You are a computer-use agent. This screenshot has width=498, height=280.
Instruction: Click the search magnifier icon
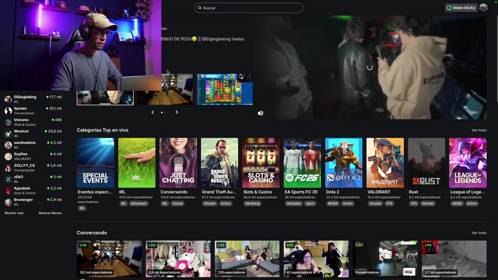(x=200, y=8)
